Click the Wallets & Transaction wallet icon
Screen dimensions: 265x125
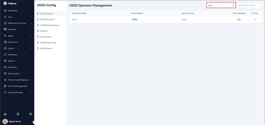pyautogui.click(x=5, y=23)
